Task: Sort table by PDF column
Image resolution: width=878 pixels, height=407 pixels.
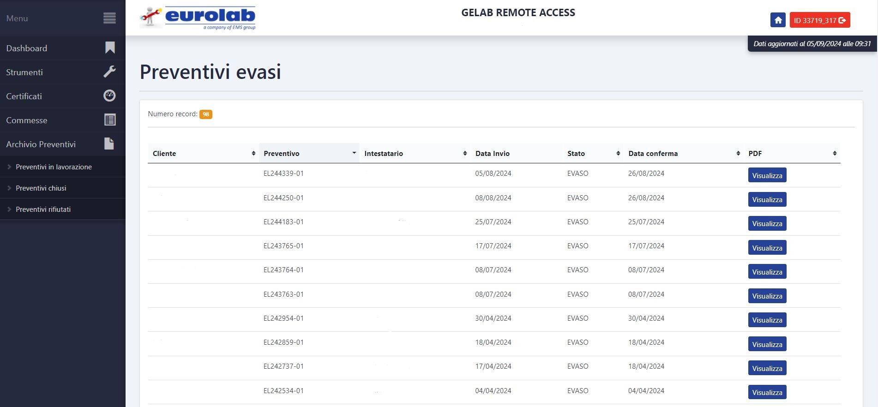Action: tap(792, 153)
